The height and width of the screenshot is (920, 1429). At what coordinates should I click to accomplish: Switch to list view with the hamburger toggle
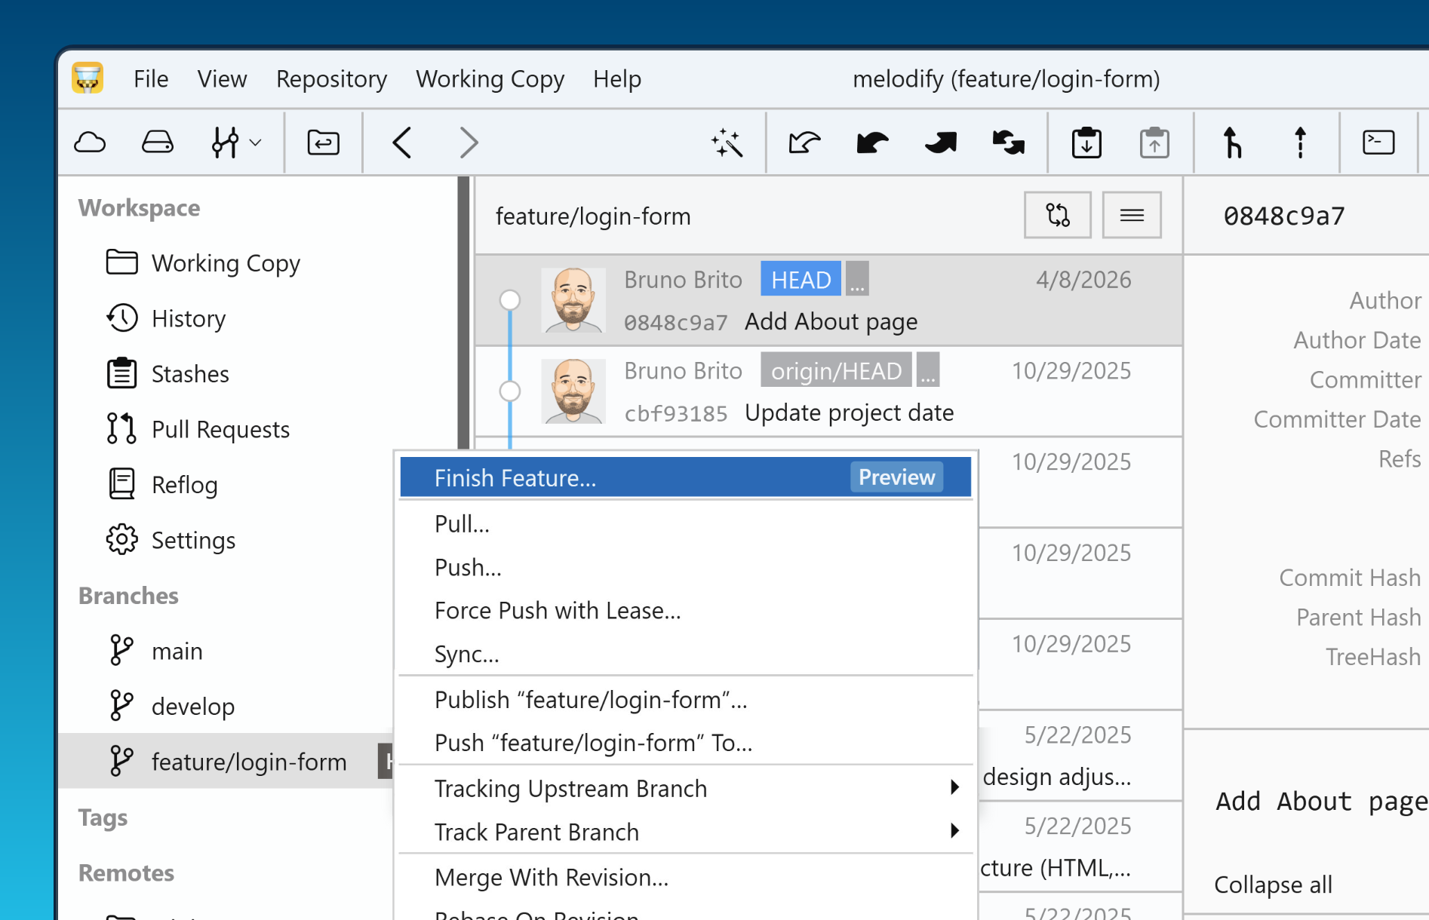1131,216
